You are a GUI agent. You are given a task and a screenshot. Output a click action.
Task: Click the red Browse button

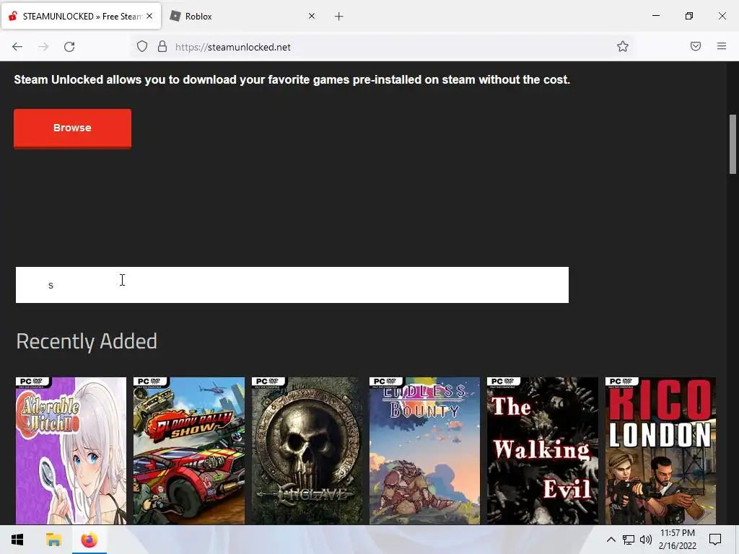(73, 128)
